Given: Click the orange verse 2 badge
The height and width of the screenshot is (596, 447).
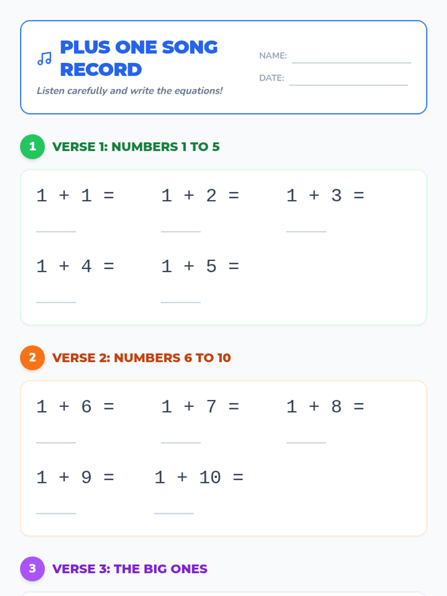Looking at the screenshot, I should click(32, 358).
